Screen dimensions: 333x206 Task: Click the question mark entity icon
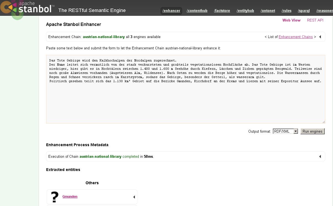(55, 197)
